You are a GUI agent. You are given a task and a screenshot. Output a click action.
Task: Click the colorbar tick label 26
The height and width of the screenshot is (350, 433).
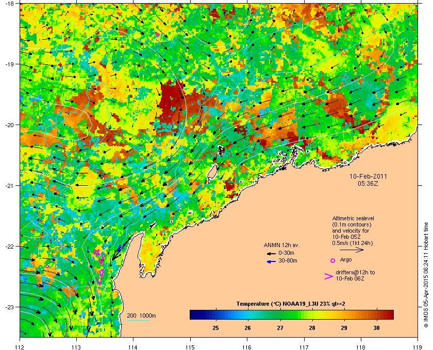pos(248,328)
